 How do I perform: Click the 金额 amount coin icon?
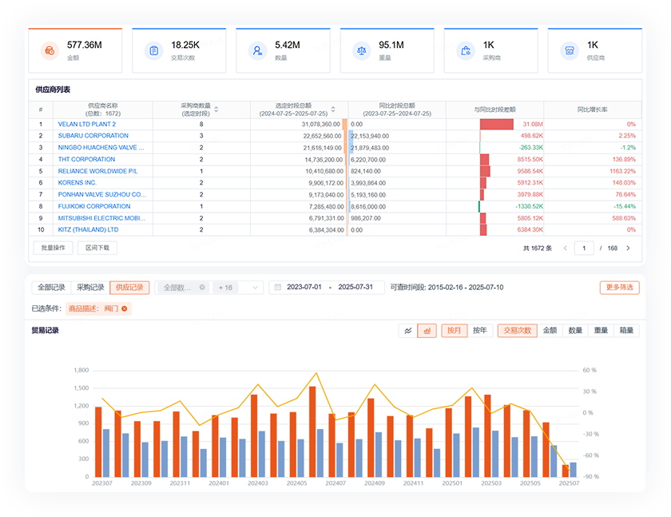click(x=50, y=51)
